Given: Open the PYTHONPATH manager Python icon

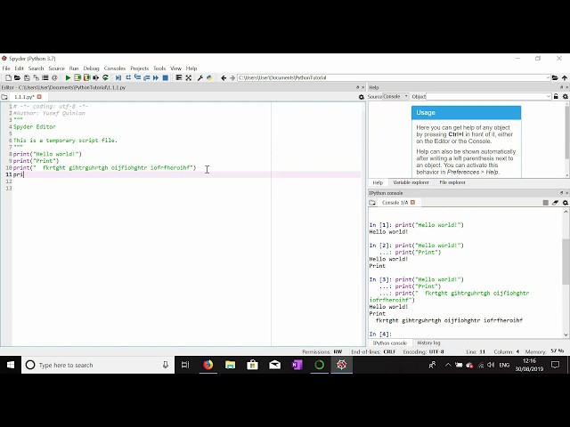Looking at the screenshot, I should pos(209,77).
